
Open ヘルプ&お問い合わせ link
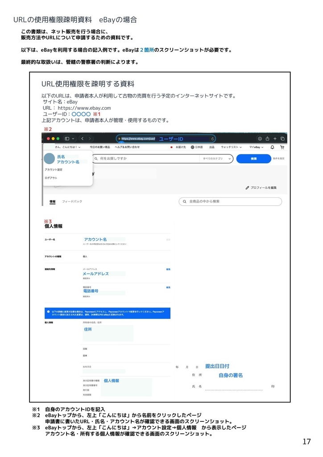pyautogui.click(x=127, y=147)
